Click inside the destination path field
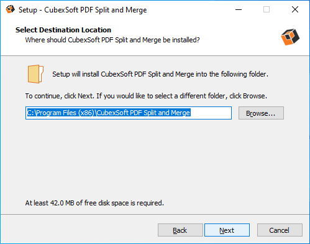The width and height of the screenshot is (310, 244). [x=129, y=113]
